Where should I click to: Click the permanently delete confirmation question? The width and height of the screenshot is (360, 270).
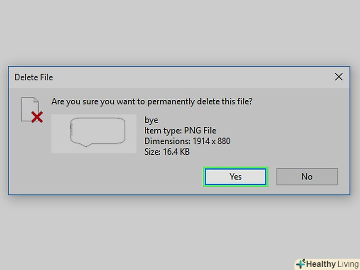152,101
